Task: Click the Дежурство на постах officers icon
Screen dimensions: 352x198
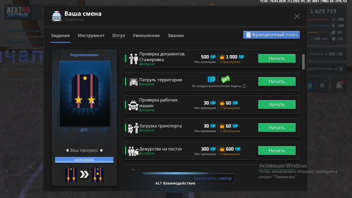Action: pos(133,151)
